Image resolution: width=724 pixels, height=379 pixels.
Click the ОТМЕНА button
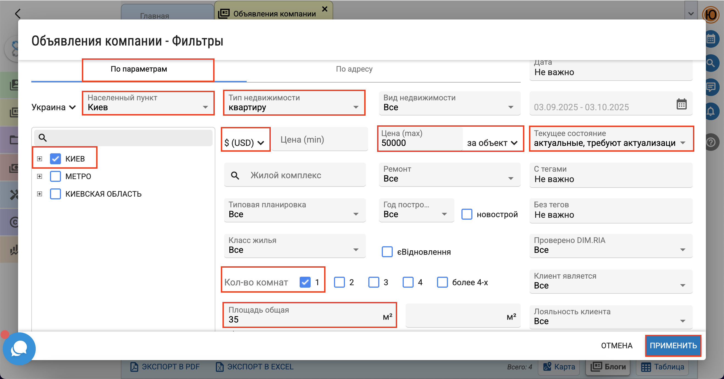click(616, 346)
